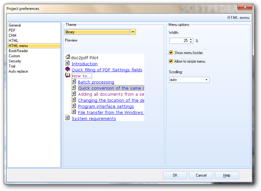Open the Theme dropdown arrow
261x191 pixels.
133,32
